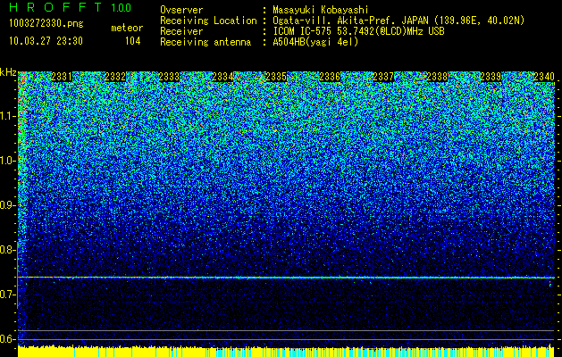Viewport: 562px width, 357px height.
Task: Click time marker 2332
Action: pyautogui.click(x=115, y=77)
